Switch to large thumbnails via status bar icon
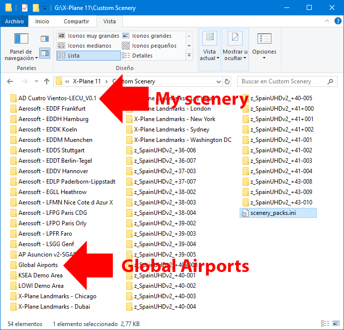The width and height of the screenshot is (344, 330). point(336,324)
